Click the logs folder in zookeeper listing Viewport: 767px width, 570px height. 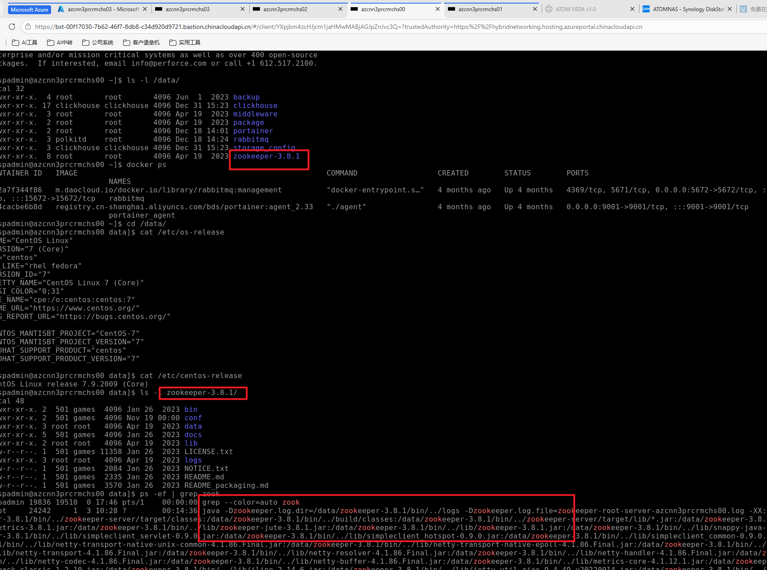(x=193, y=460)
